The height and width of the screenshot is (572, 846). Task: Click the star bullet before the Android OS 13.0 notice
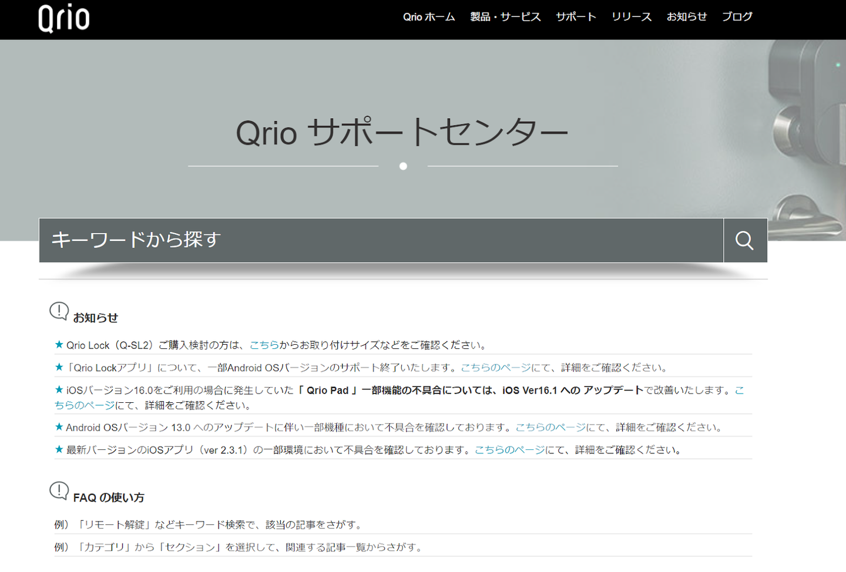(x=59, y=427)
